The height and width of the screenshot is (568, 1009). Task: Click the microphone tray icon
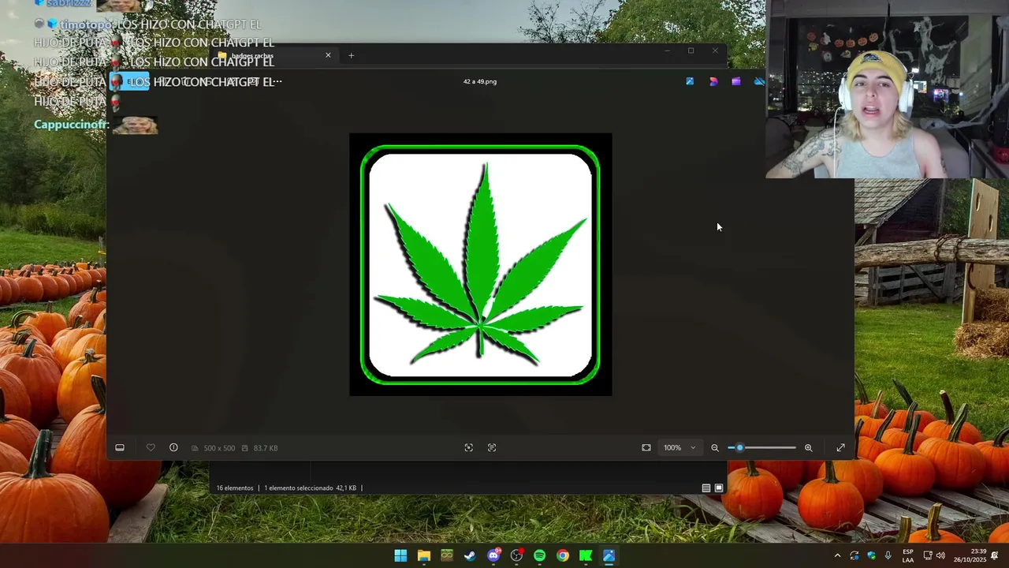point(888,556)
